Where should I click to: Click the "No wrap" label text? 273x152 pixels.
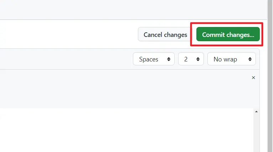click(225, 59)
